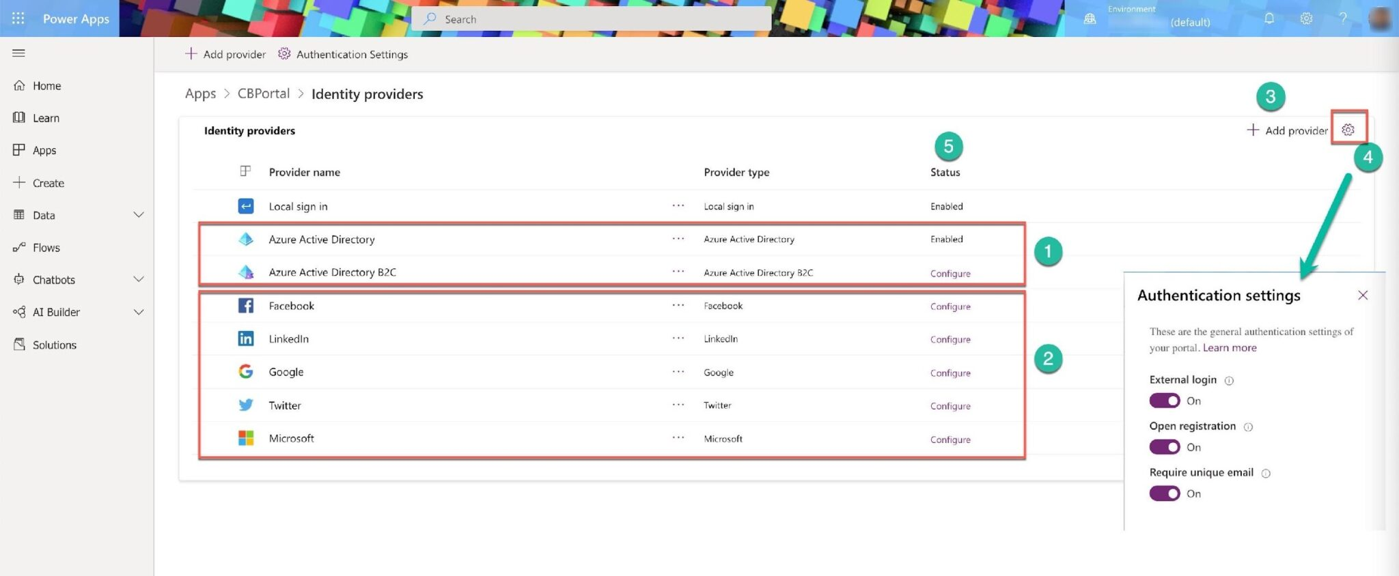Open more options for LinkedIn
This screenshot has width=1399, height=576.
[678, 338]
